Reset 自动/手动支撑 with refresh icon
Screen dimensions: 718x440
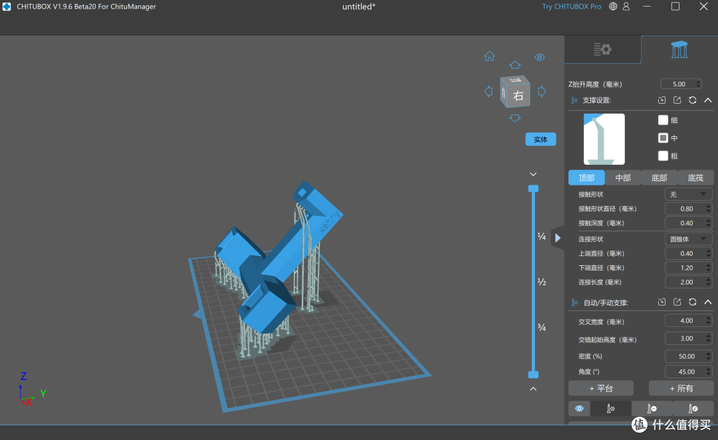coord(692,302)
